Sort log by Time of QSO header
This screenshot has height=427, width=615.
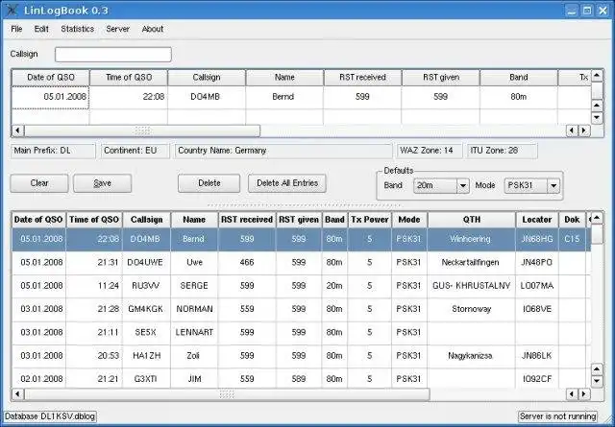point(94,220)
